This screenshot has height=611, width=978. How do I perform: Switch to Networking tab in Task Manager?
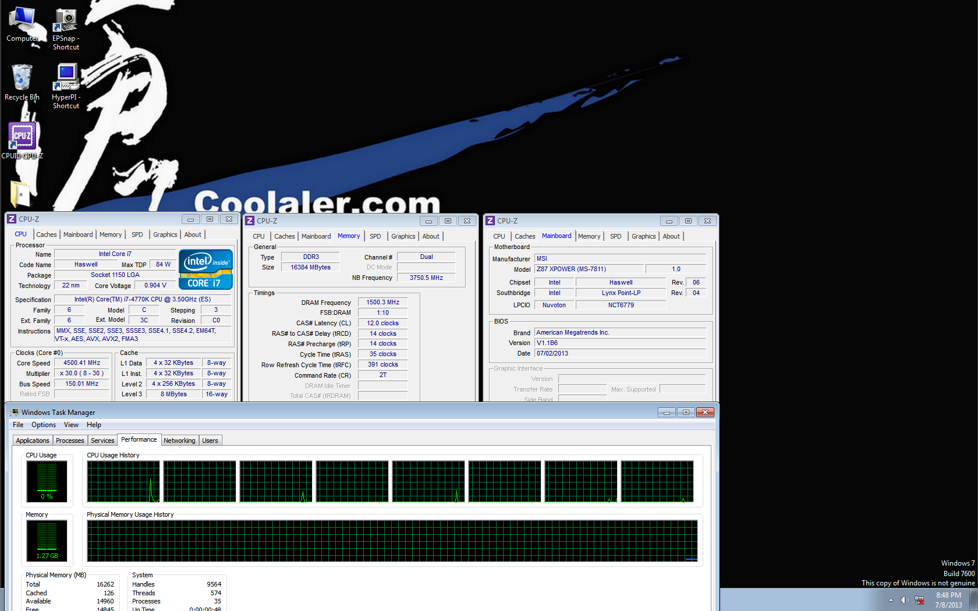[x=179, y=441]
